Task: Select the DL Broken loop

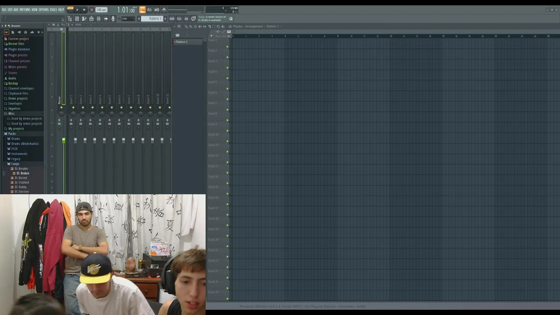Action: [23, 173]
